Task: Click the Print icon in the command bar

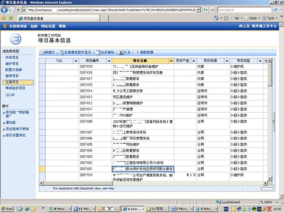Action: coord(237,18)
